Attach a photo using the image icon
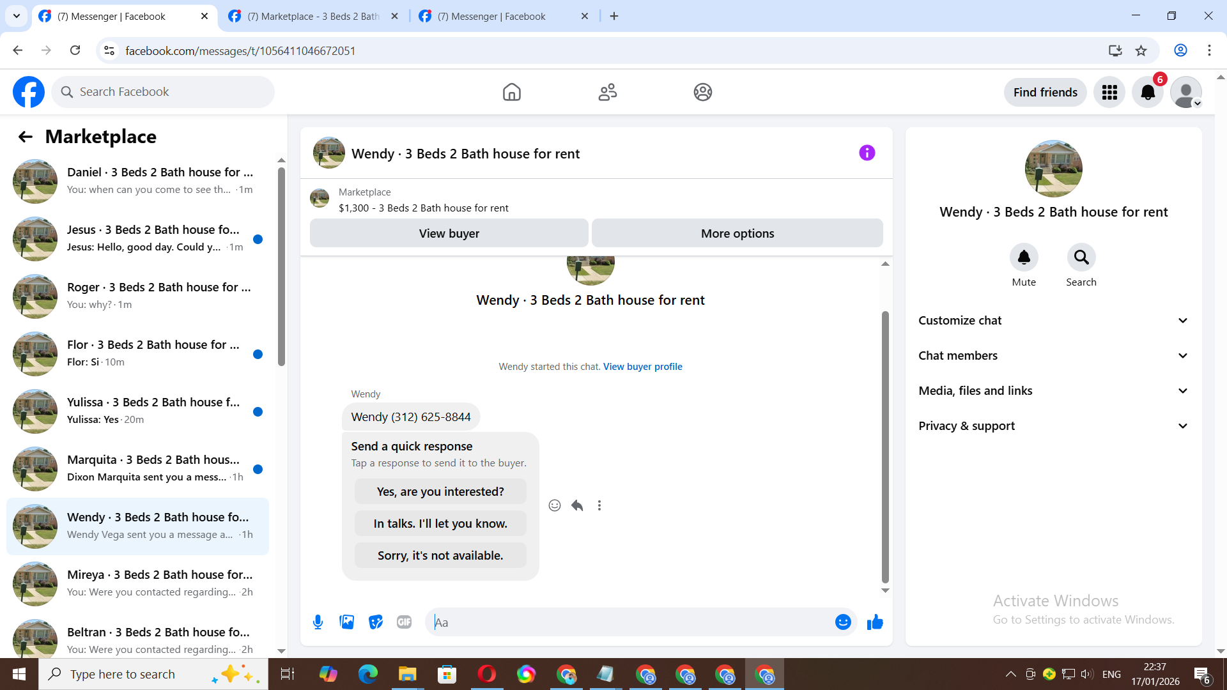Screen dimensions: 1227x690 [346, 622]
